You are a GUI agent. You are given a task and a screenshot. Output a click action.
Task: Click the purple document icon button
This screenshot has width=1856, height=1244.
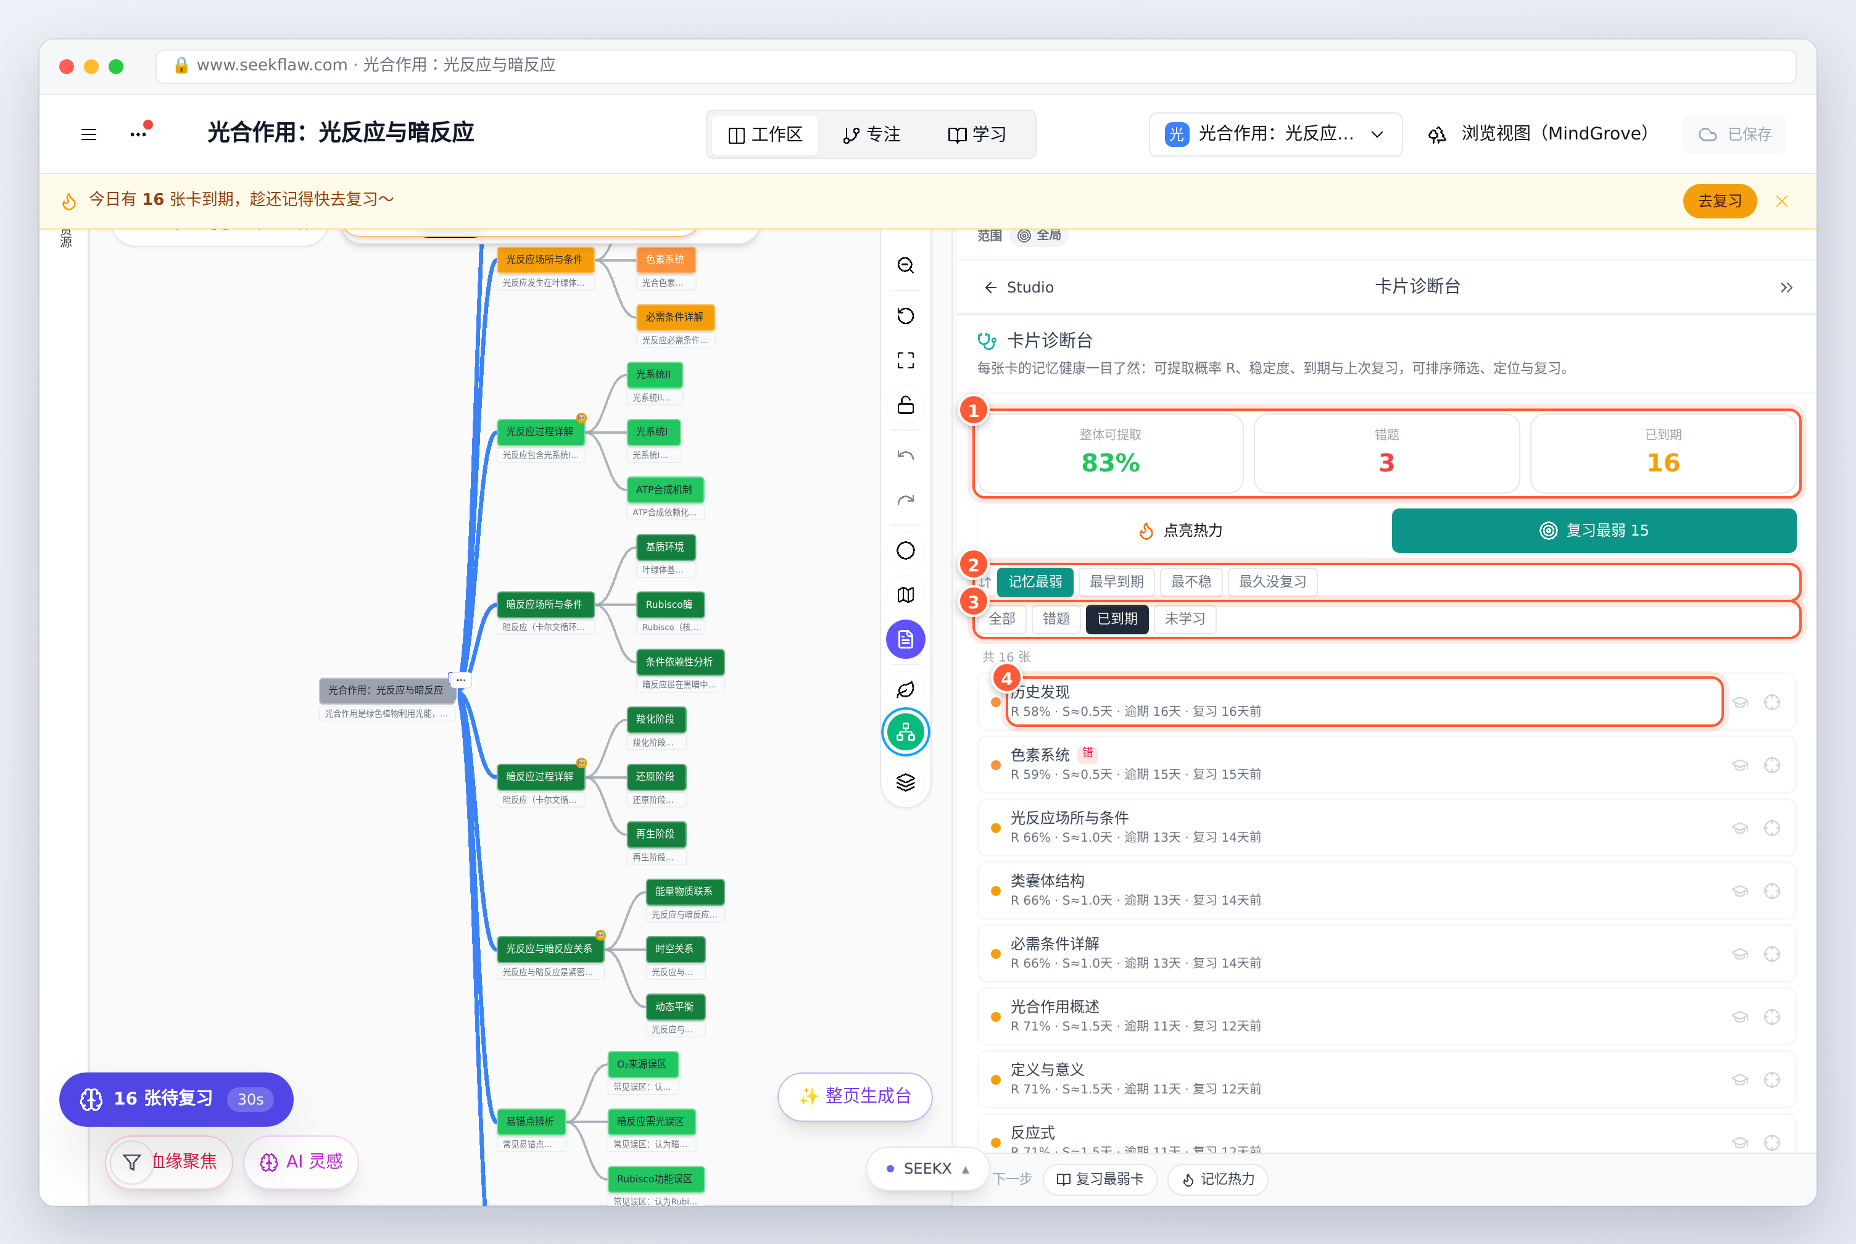(x=905, y=639)
